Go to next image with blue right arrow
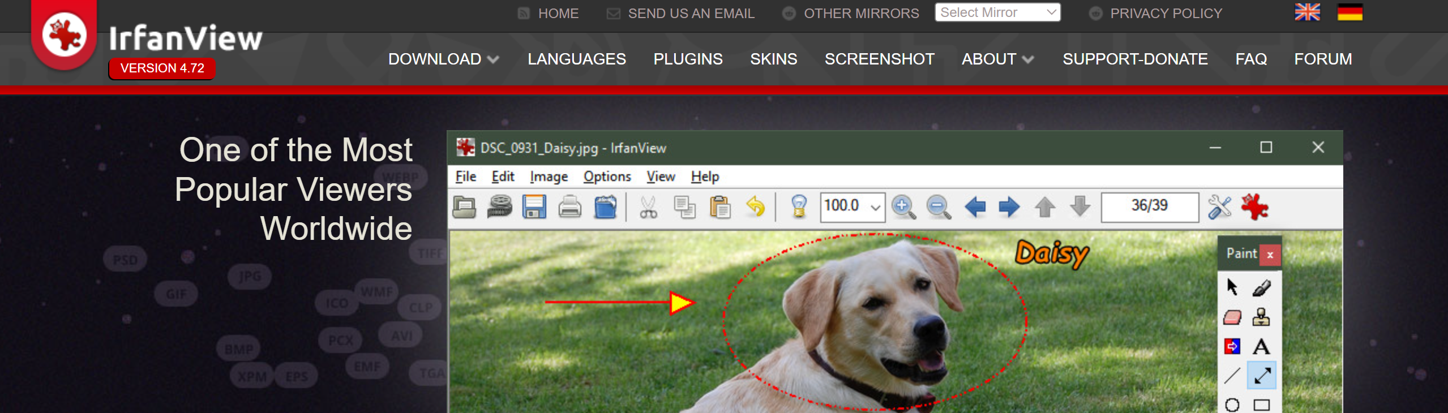Screen dimensions: 1448x413 coord(1009,207)
